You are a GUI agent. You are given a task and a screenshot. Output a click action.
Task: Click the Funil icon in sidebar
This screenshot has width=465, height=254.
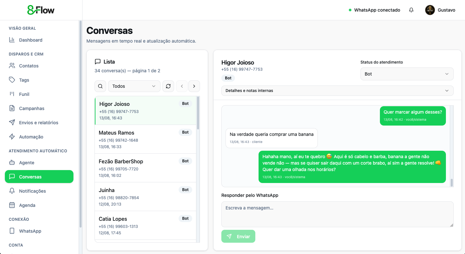[x=12, y=94]
